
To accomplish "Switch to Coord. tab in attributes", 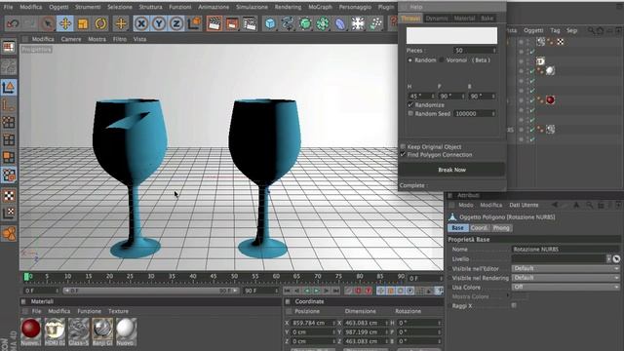I will click(479, 228).
